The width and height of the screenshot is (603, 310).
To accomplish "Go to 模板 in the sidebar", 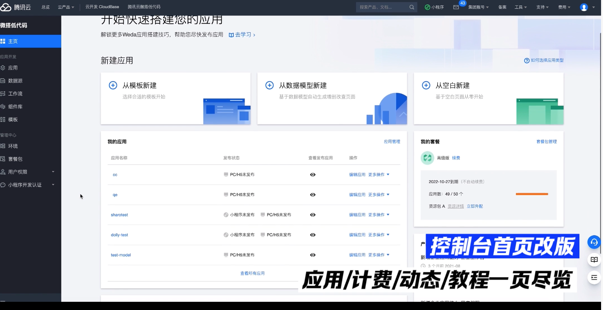I will pyautogui.click(x=30, y=120).
